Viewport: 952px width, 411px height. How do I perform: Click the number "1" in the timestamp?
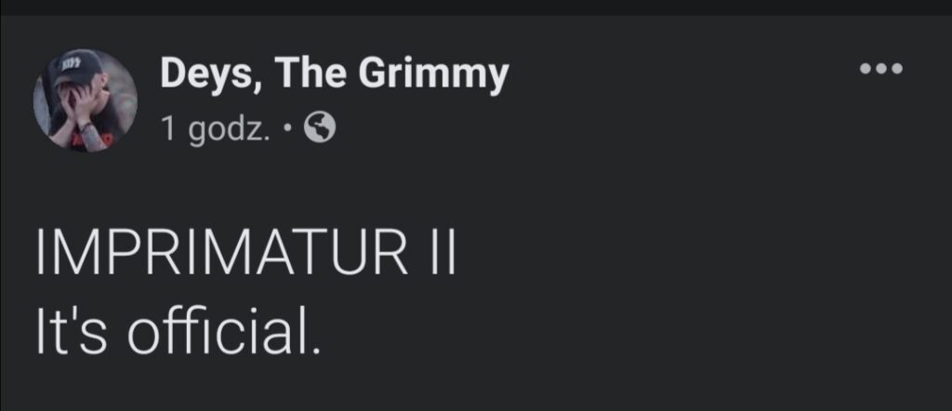point(168,129)
